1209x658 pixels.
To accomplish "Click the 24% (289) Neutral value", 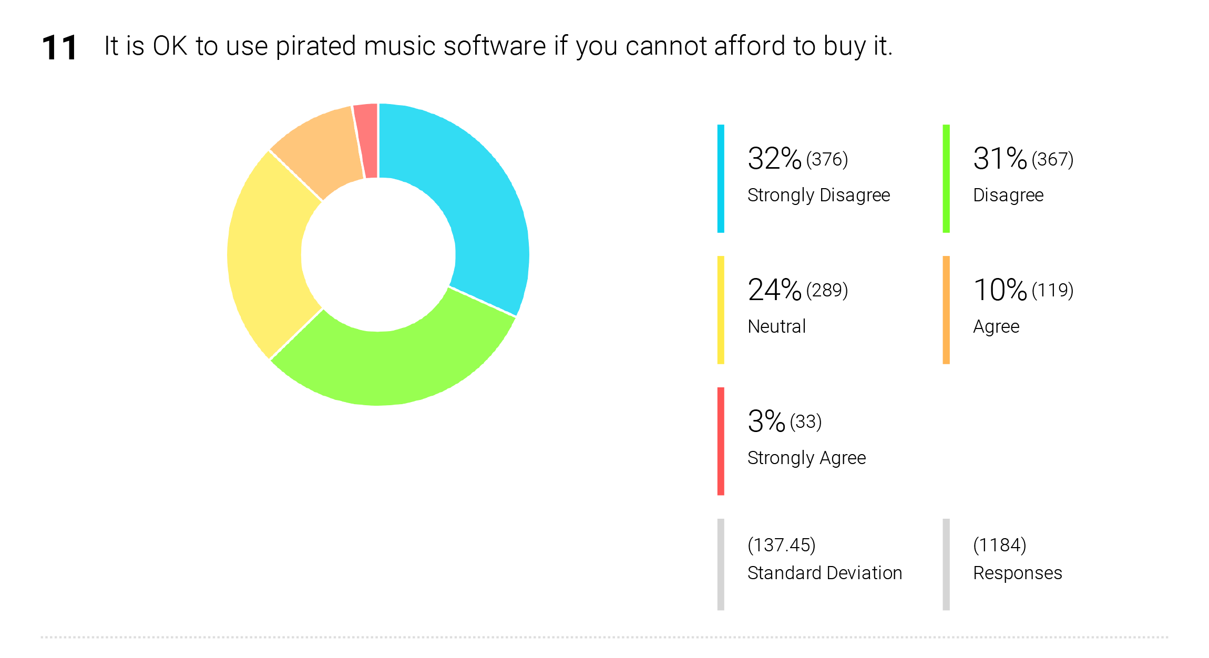I will point(798,290).
